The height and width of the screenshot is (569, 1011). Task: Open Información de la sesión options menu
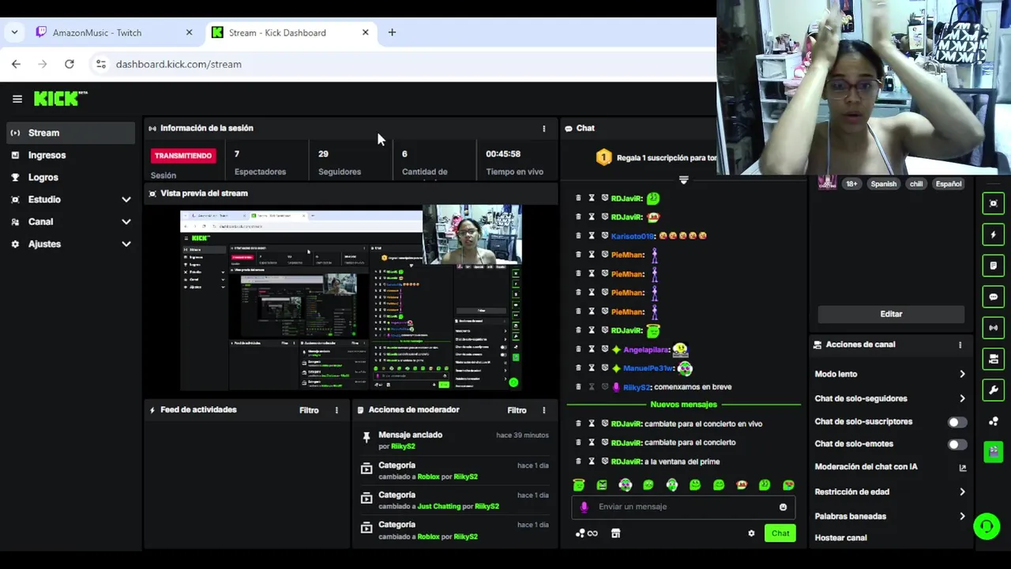[x=543, y=128]
